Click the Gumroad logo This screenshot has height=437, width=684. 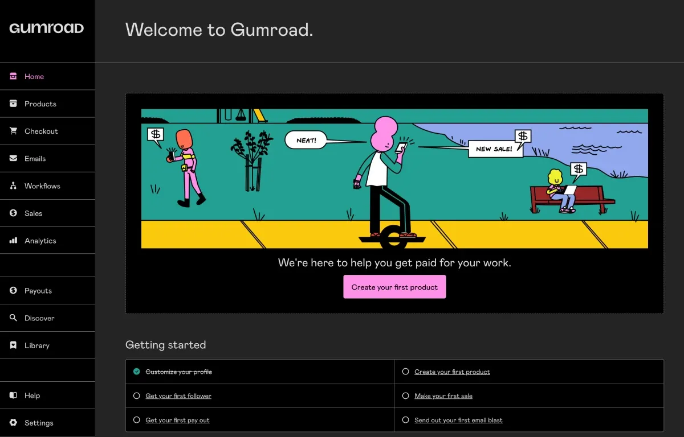click(46, 27)
